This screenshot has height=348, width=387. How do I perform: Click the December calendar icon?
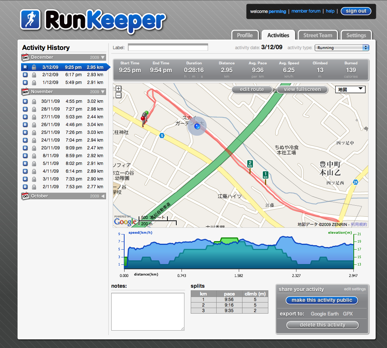click(x=26, y=58)
